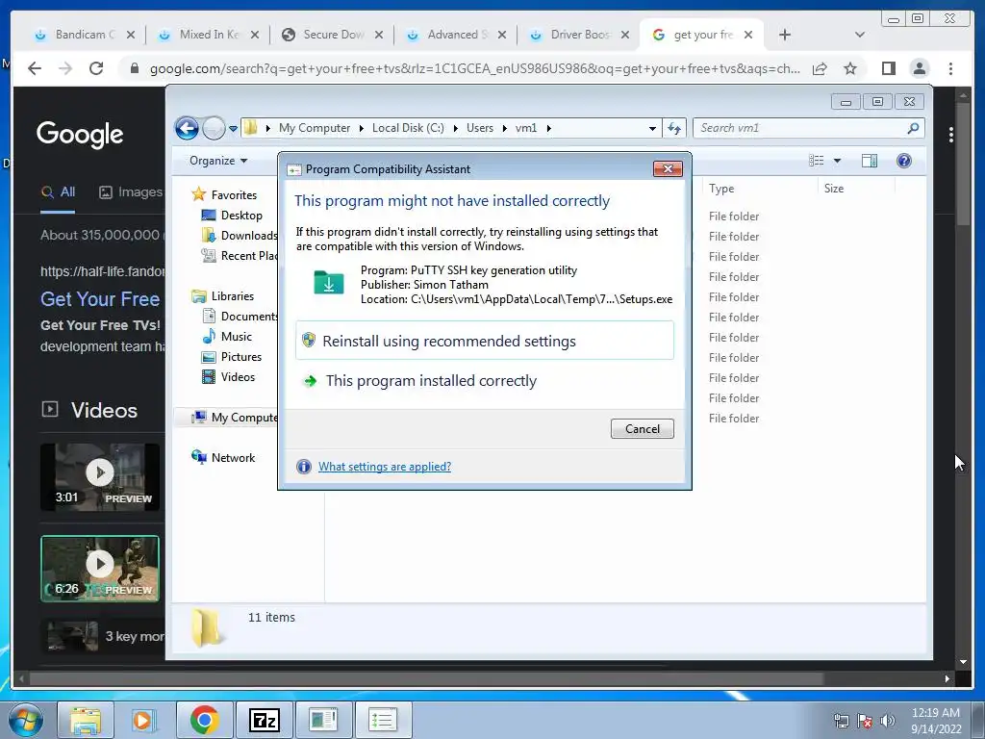Bookmark this page with star icon

point(850,68)
